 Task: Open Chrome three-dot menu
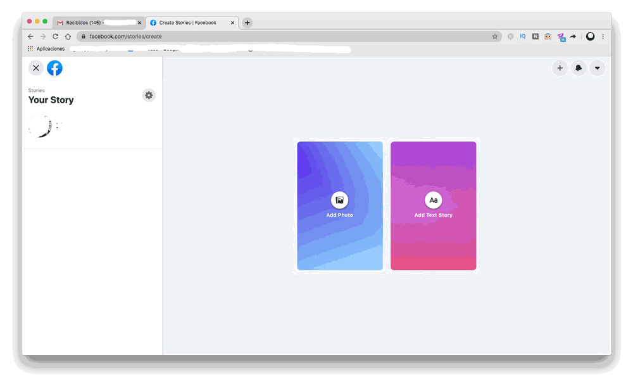point(603,36)
